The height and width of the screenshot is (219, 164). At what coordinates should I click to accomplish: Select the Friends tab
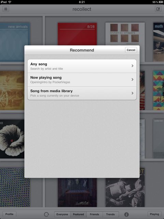(x=95, y=214)
